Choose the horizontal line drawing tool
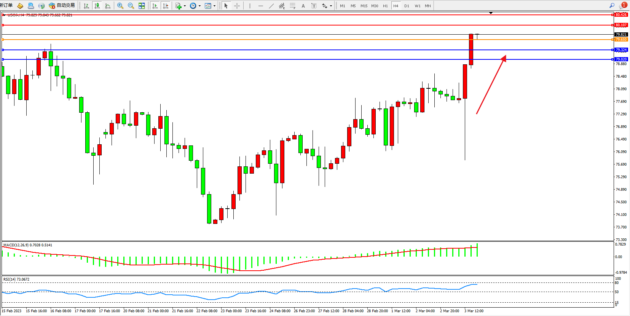 260,6
